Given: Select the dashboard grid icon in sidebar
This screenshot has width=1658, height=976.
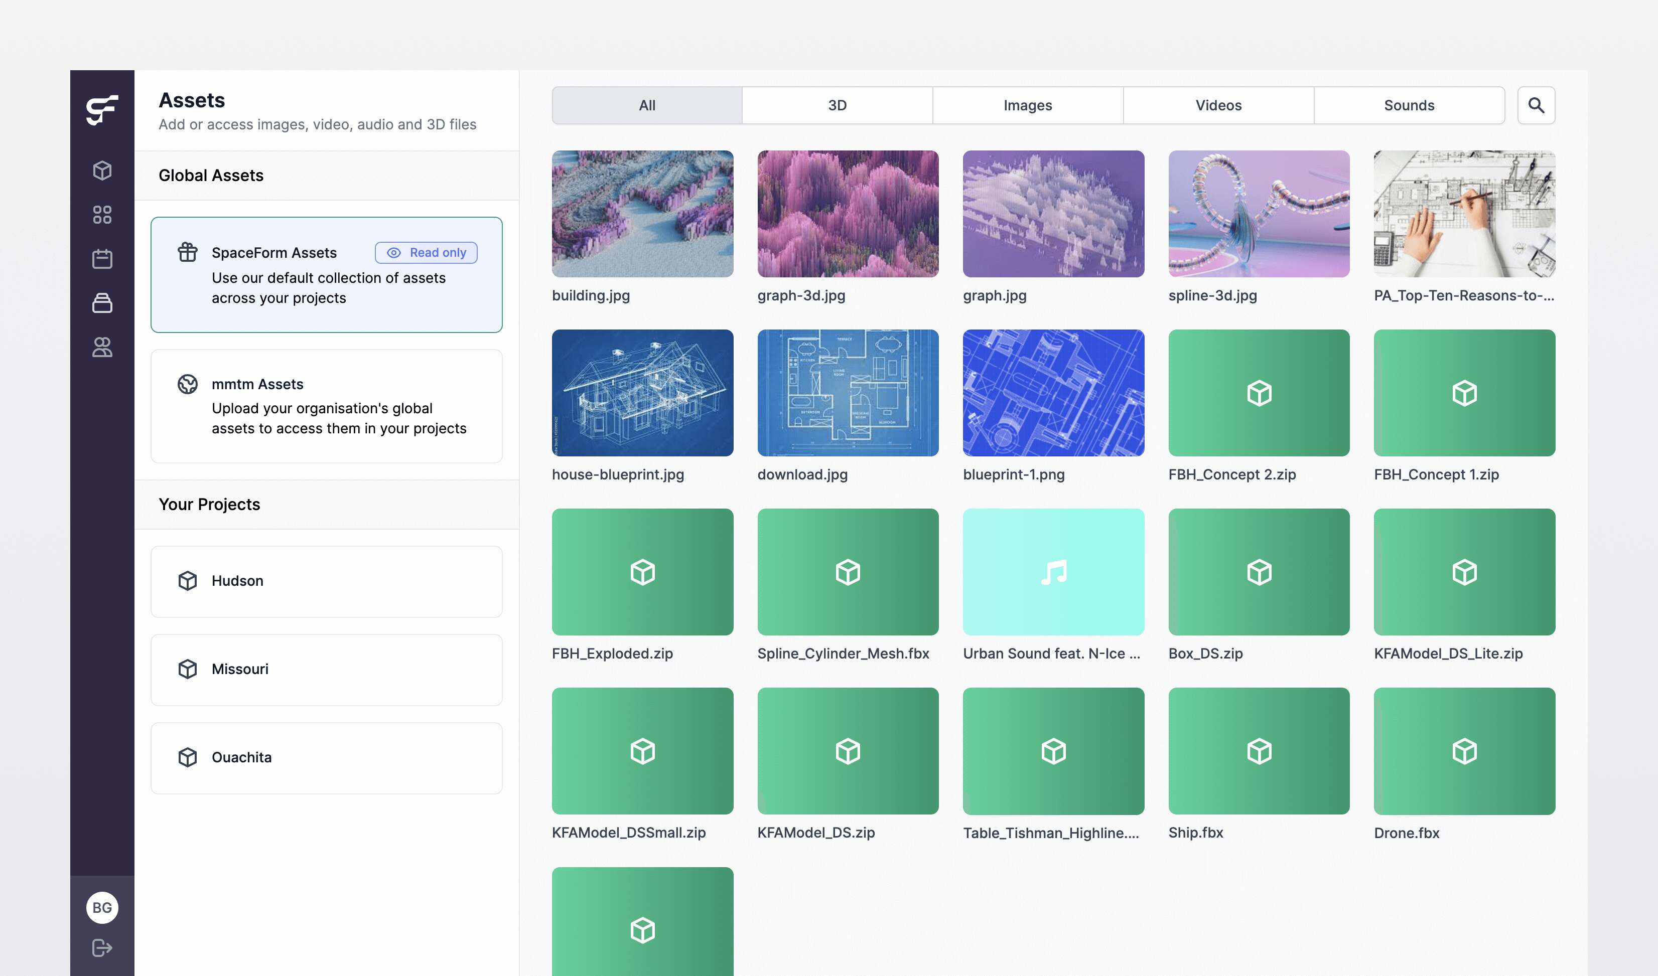Looking at the screenshot, I should [102, 214].
